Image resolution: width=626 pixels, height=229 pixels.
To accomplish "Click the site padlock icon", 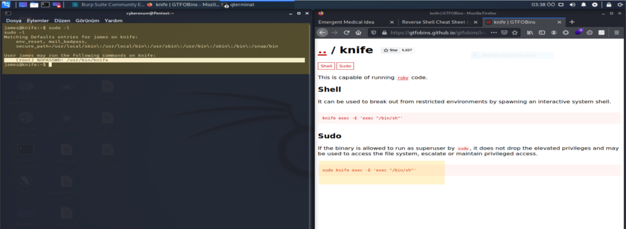I will [x=384, y=32].
